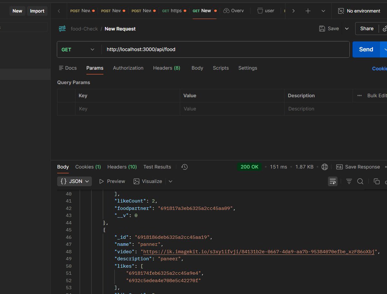Viewport: 387px width, 294px height.
Task: Open the request Settings tab
Action: [248, 68]
